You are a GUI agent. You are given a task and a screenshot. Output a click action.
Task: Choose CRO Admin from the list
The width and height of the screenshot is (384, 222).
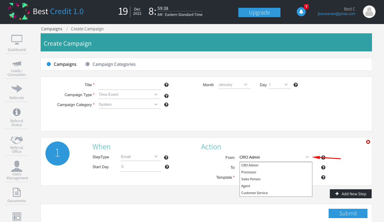click(276, 165)
